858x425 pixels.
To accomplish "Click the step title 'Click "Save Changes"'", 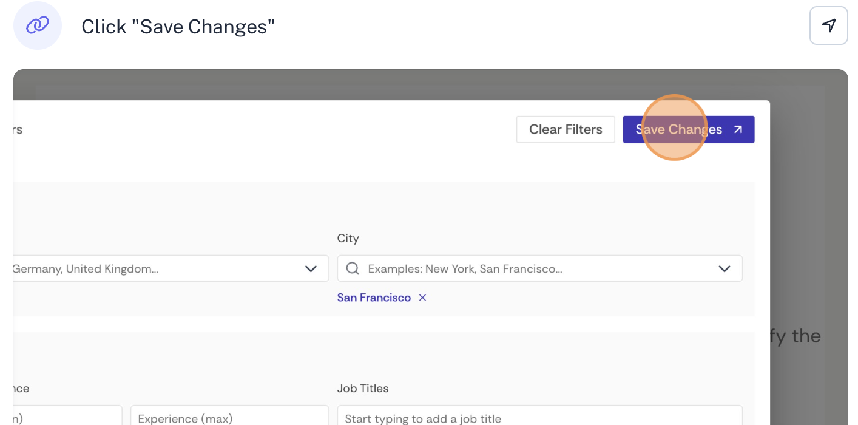I will point(178,27).
